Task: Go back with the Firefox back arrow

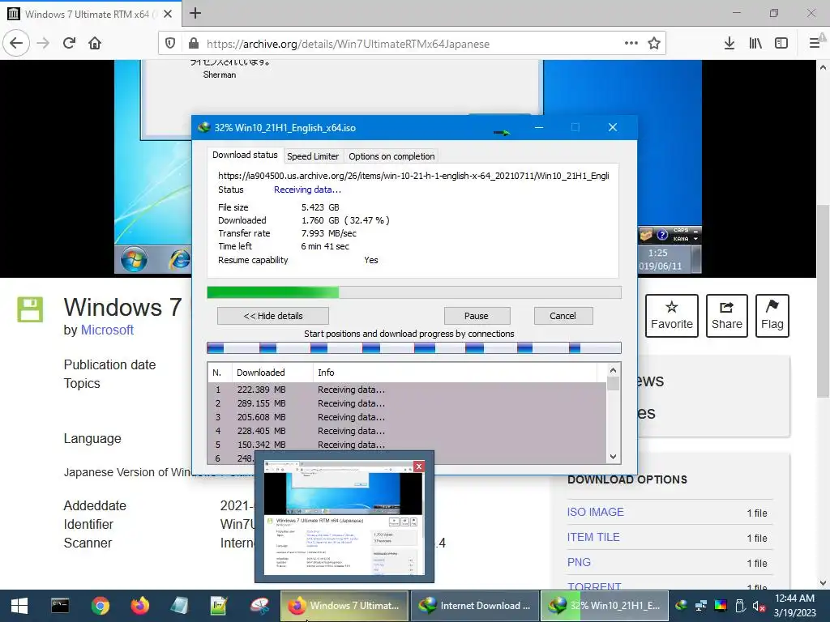Action: (x=16, y=44)
